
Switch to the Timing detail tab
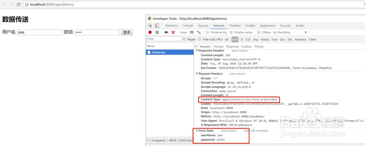click(x=259, y=47)
